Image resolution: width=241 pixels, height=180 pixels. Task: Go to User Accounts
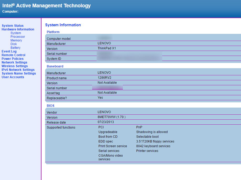coord(13,77)
